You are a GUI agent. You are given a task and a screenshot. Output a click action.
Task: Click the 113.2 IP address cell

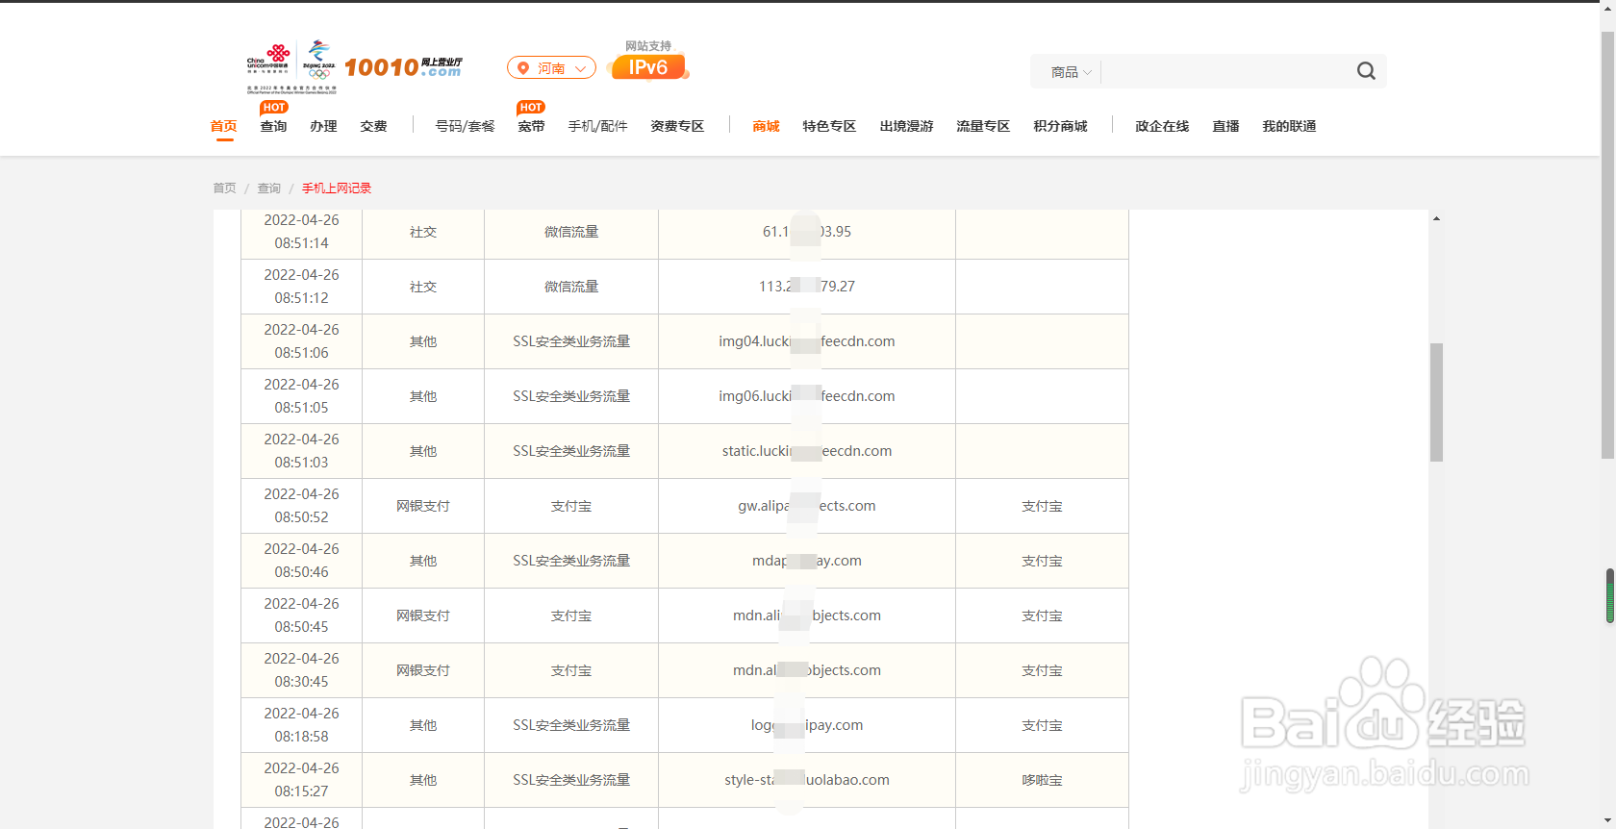(x=807, y=287)
